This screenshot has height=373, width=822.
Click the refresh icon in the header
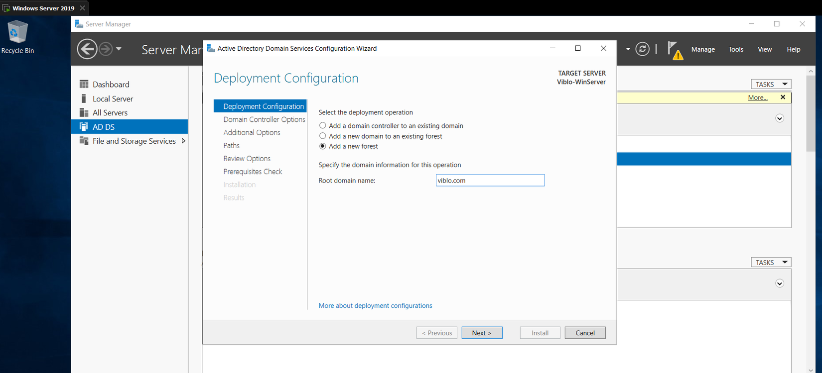pyautogui.click(x=643, y=49)
